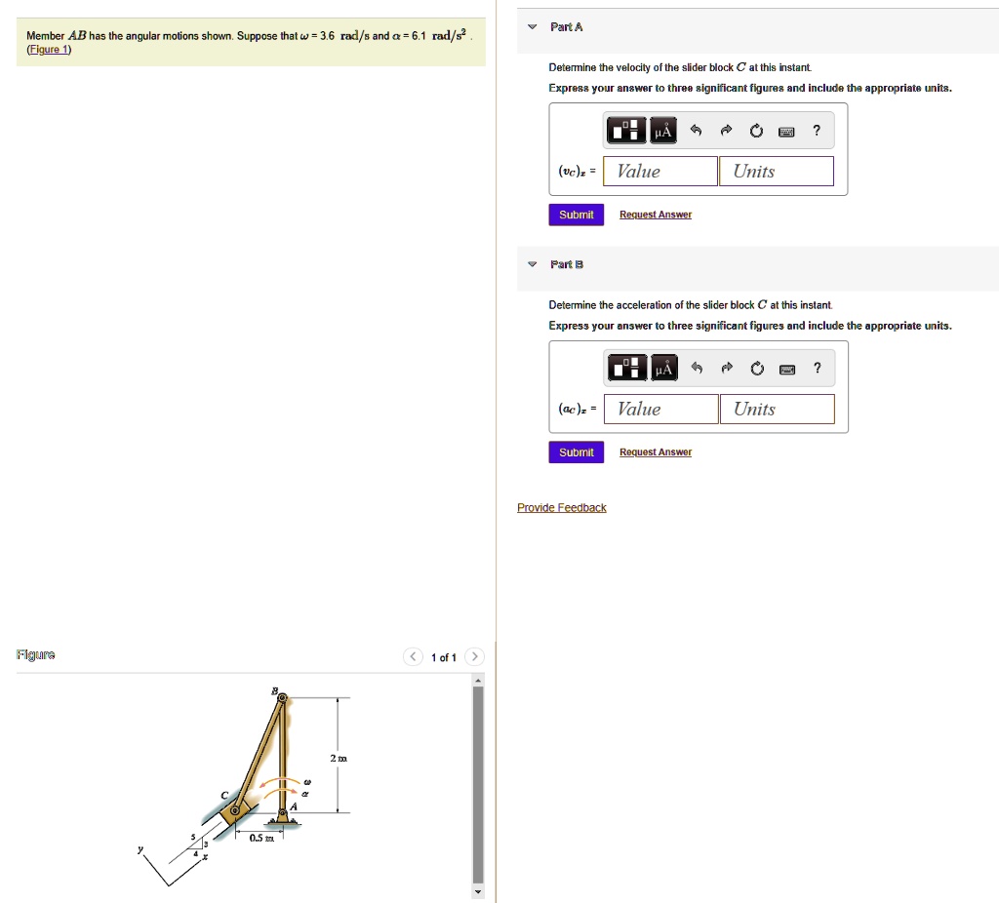Screen dimensions: 999x903
Task: Open the keyboard shortcuts icon in Part B
Action: pyautogui.click(x=786, y=368)
